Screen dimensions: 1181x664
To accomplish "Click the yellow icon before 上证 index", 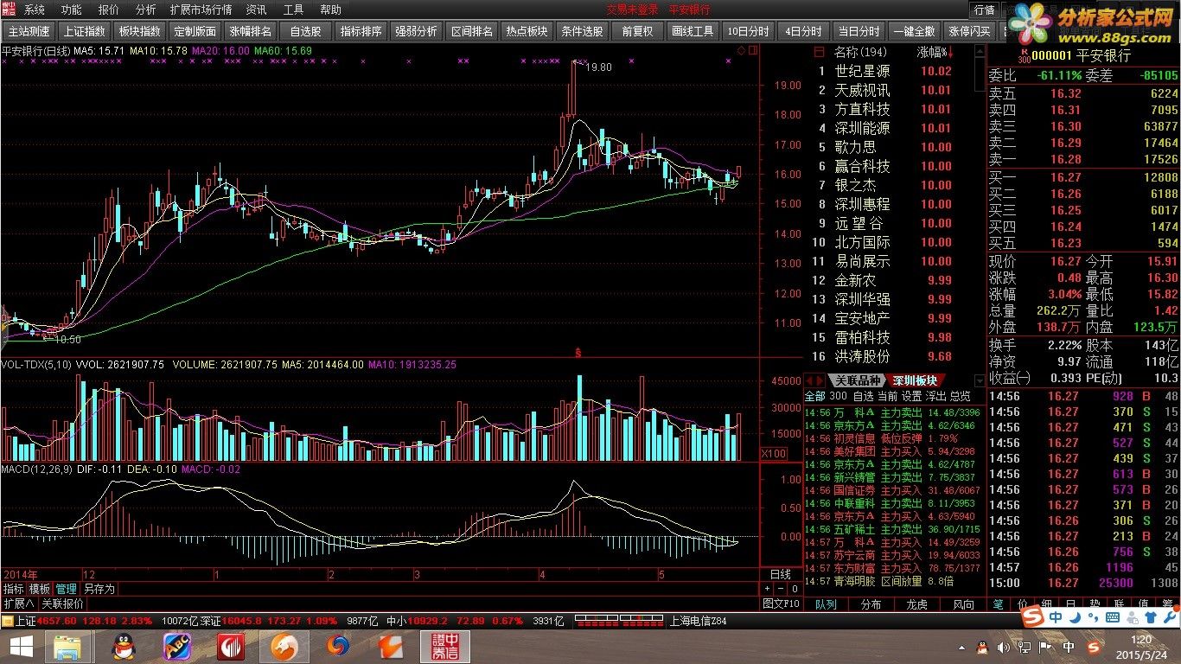I will [x=7, y=621].
